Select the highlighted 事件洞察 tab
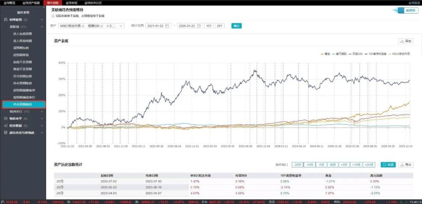Image resolution: width=422 pixels, height=204 pixels. click(x=52, y=3)
